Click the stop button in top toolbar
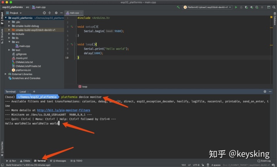Viewport: 277px width, 167px height. point(262,7)
